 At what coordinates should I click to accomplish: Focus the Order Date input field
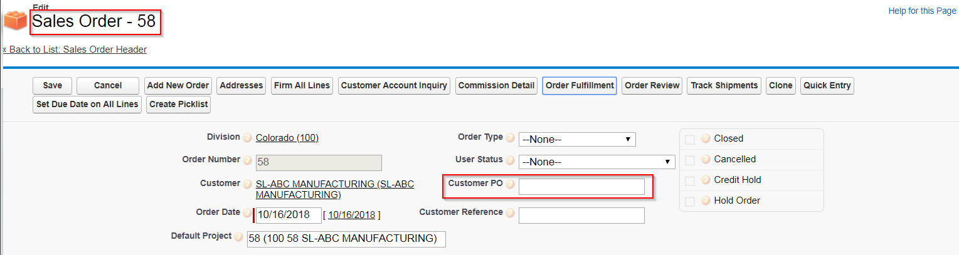click(289, 215)
